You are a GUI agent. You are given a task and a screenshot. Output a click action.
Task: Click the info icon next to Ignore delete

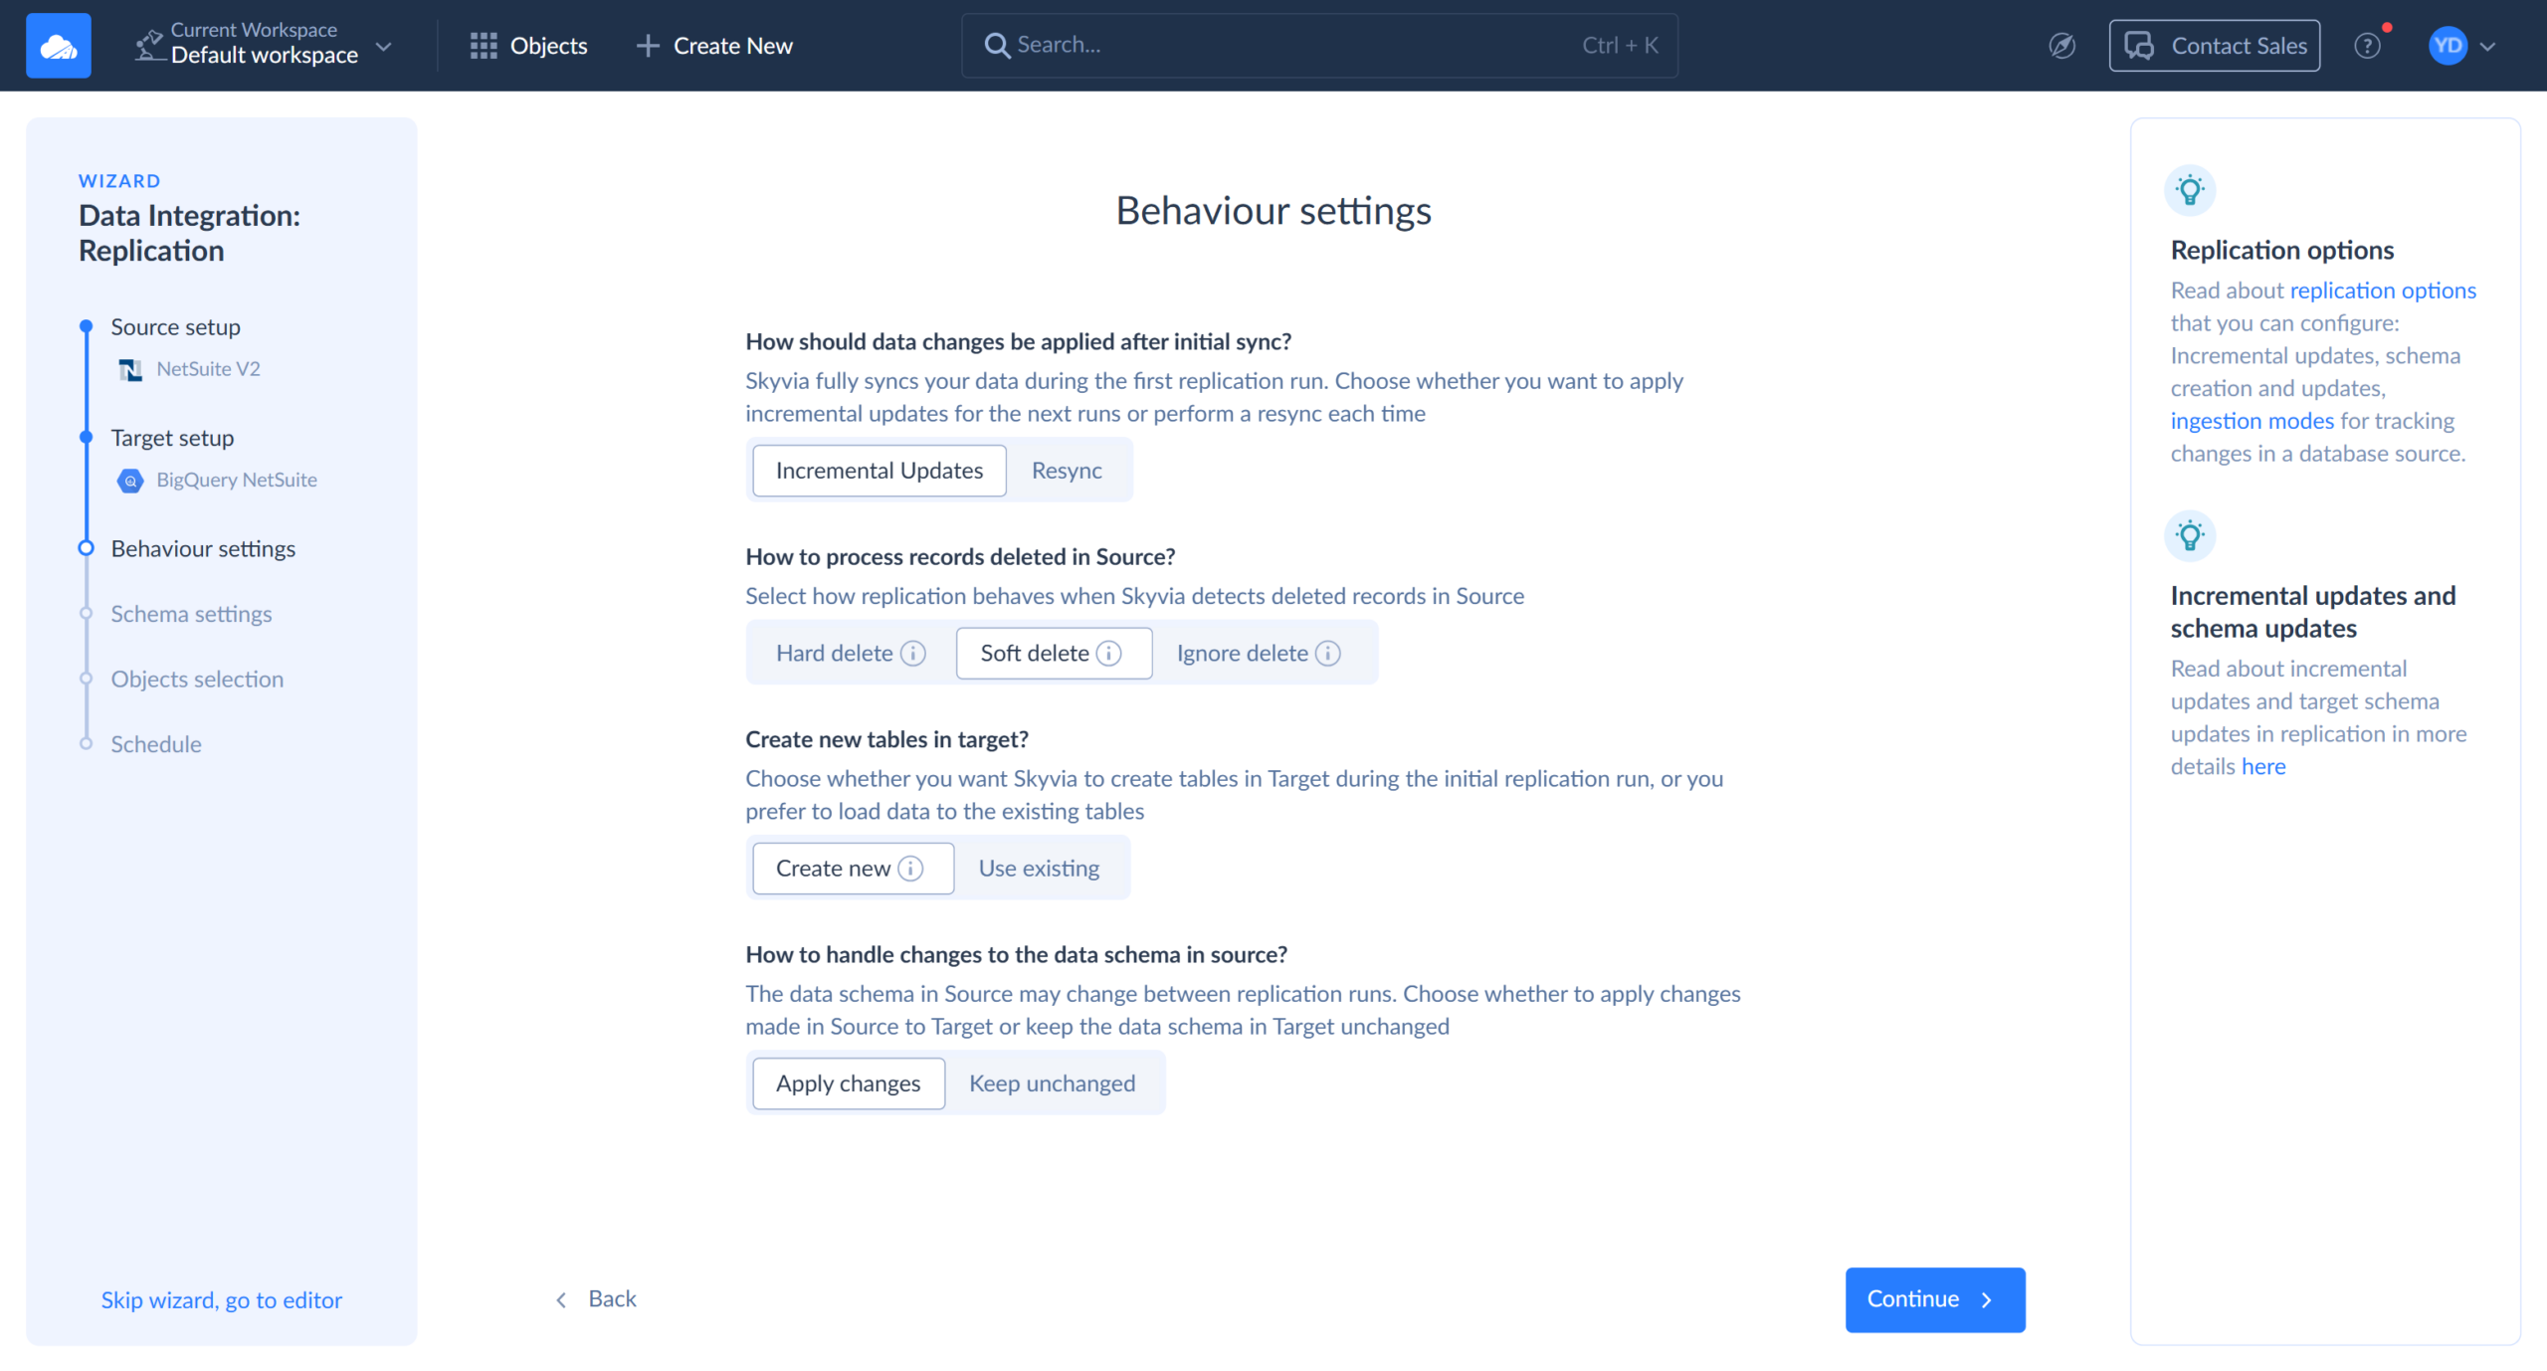click(x=1328, y=654)
